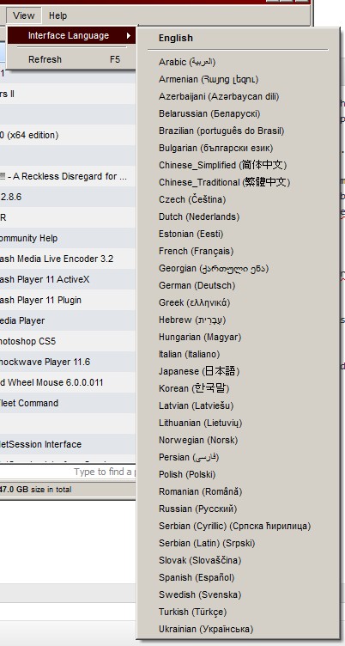
Task: Select Italian (Italiano)
Action: 238,354
